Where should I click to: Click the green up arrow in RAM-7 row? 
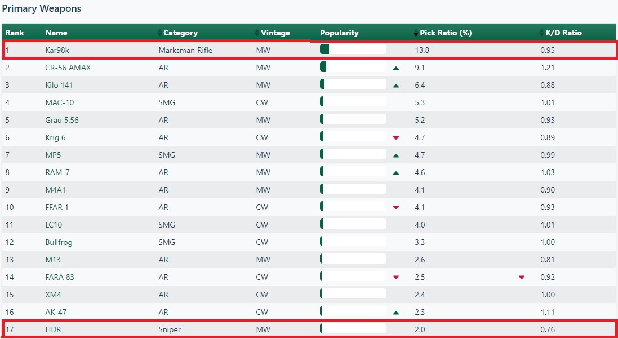coord(395,173)
